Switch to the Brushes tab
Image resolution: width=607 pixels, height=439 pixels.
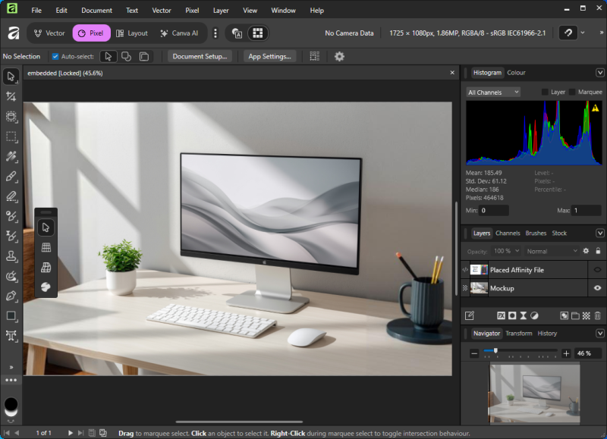tap(536, 234)
